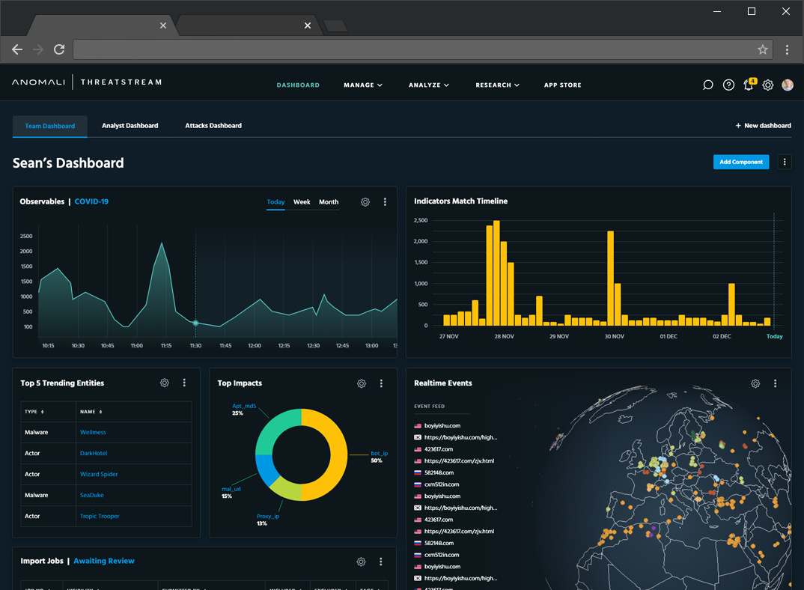Open notifications bell with badge
The width and height of the screenshot is (804, 590).
pos(749,85)
